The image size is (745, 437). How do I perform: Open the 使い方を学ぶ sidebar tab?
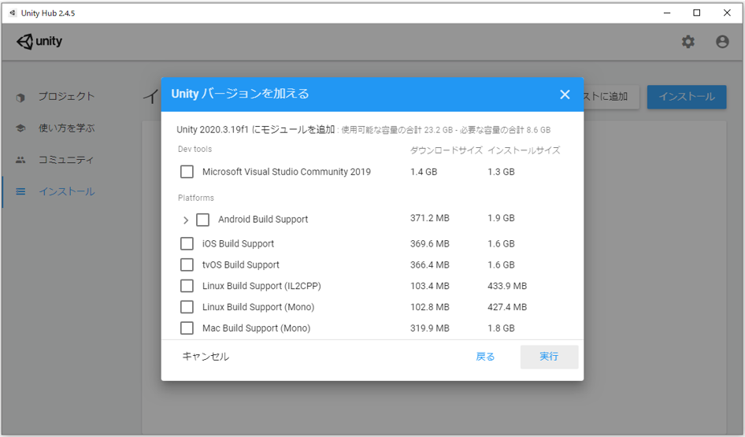click(66, 128)
